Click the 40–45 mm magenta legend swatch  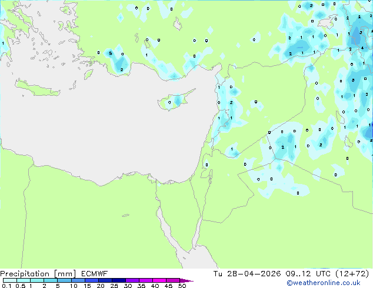coord(159,280)
